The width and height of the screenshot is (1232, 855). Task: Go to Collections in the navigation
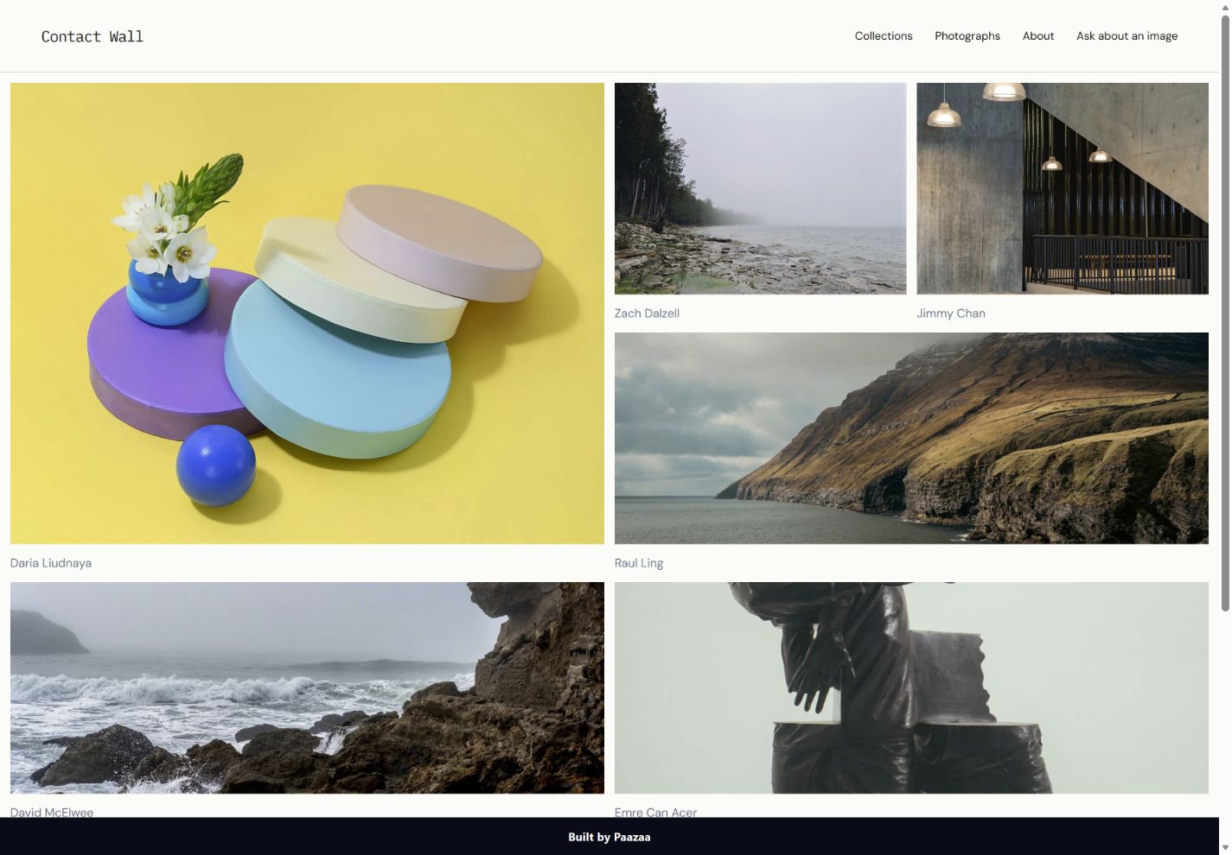coord(884,36)
